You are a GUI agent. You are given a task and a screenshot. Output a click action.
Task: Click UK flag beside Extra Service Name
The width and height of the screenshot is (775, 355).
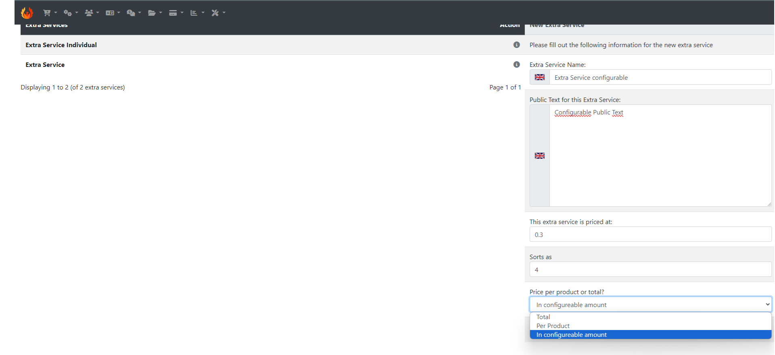pyautogui.click(x=540, y=77)
